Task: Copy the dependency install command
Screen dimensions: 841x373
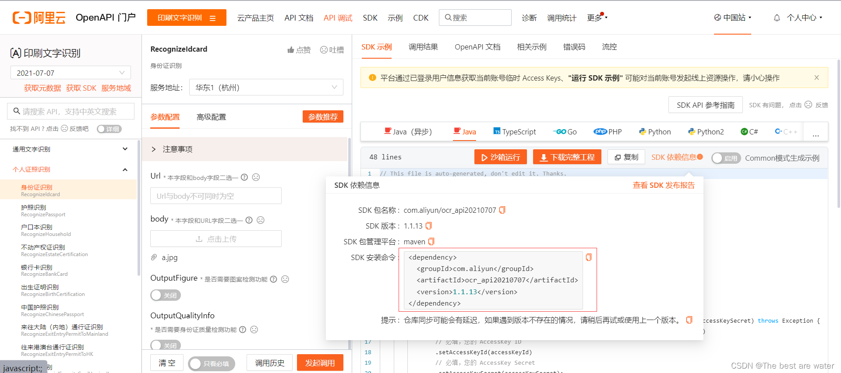Action: [589, 257]
